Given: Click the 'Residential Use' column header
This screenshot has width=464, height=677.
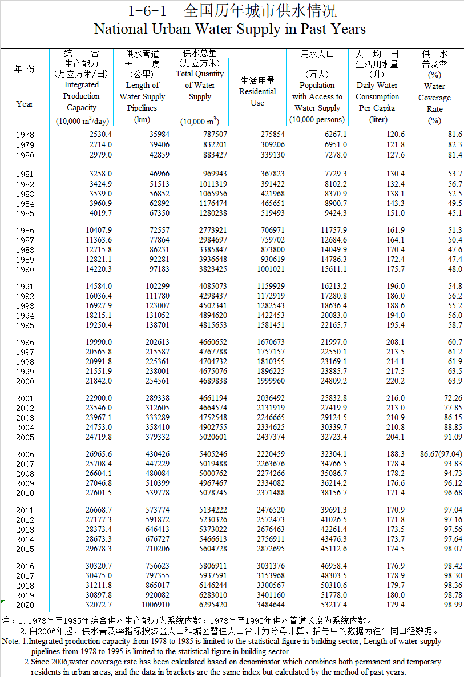Looking at the screenshot, I should [x=257, y=92].
